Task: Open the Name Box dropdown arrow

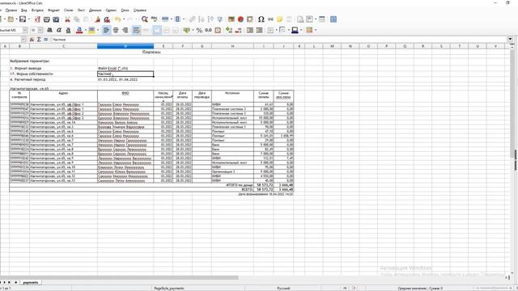Action: point(23,40)
